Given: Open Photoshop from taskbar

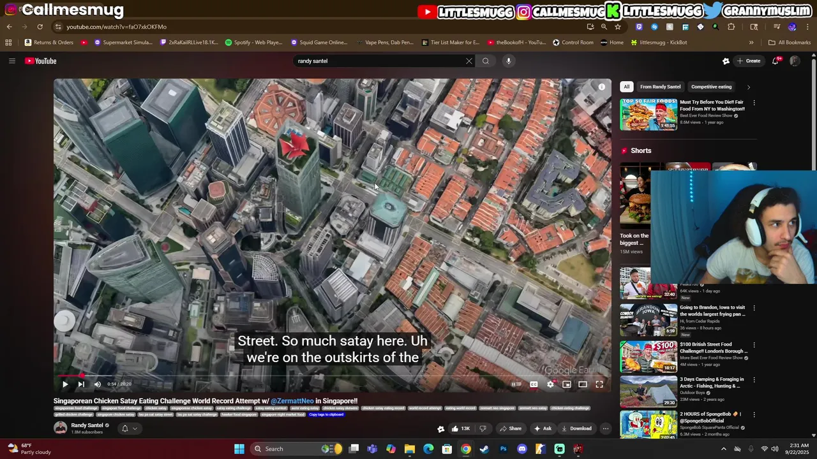Looking at the screenshot, I should [x=503, y=449].
